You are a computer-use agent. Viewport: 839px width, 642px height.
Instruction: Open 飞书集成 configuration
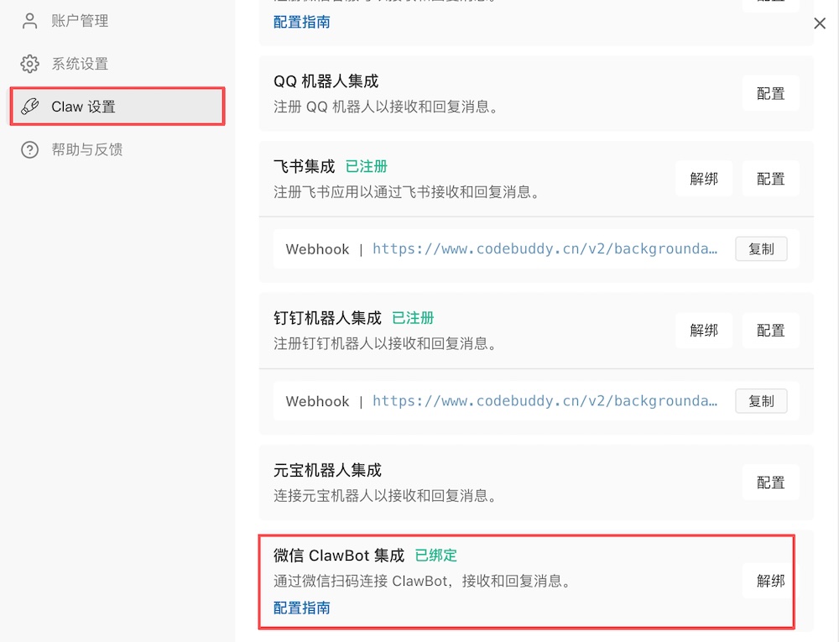pyautogui.click(x=769, y=178)
